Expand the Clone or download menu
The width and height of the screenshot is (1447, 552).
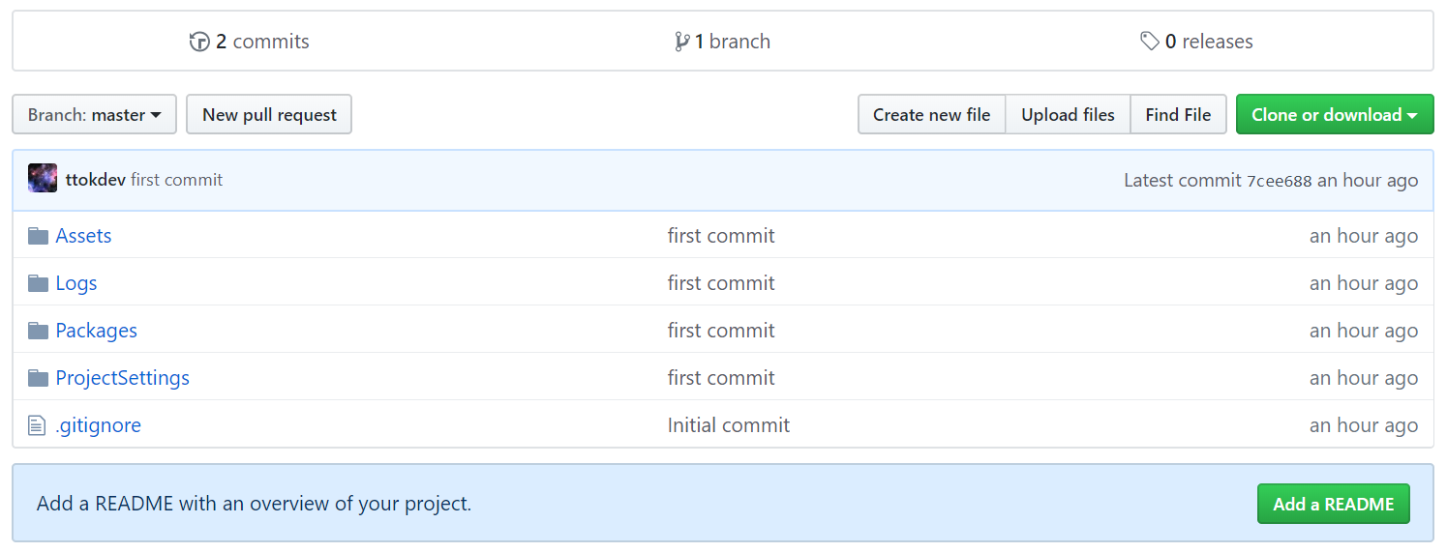click(x=1334, y=115)
